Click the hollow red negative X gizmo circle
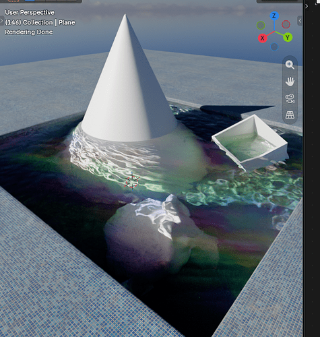 286,24
